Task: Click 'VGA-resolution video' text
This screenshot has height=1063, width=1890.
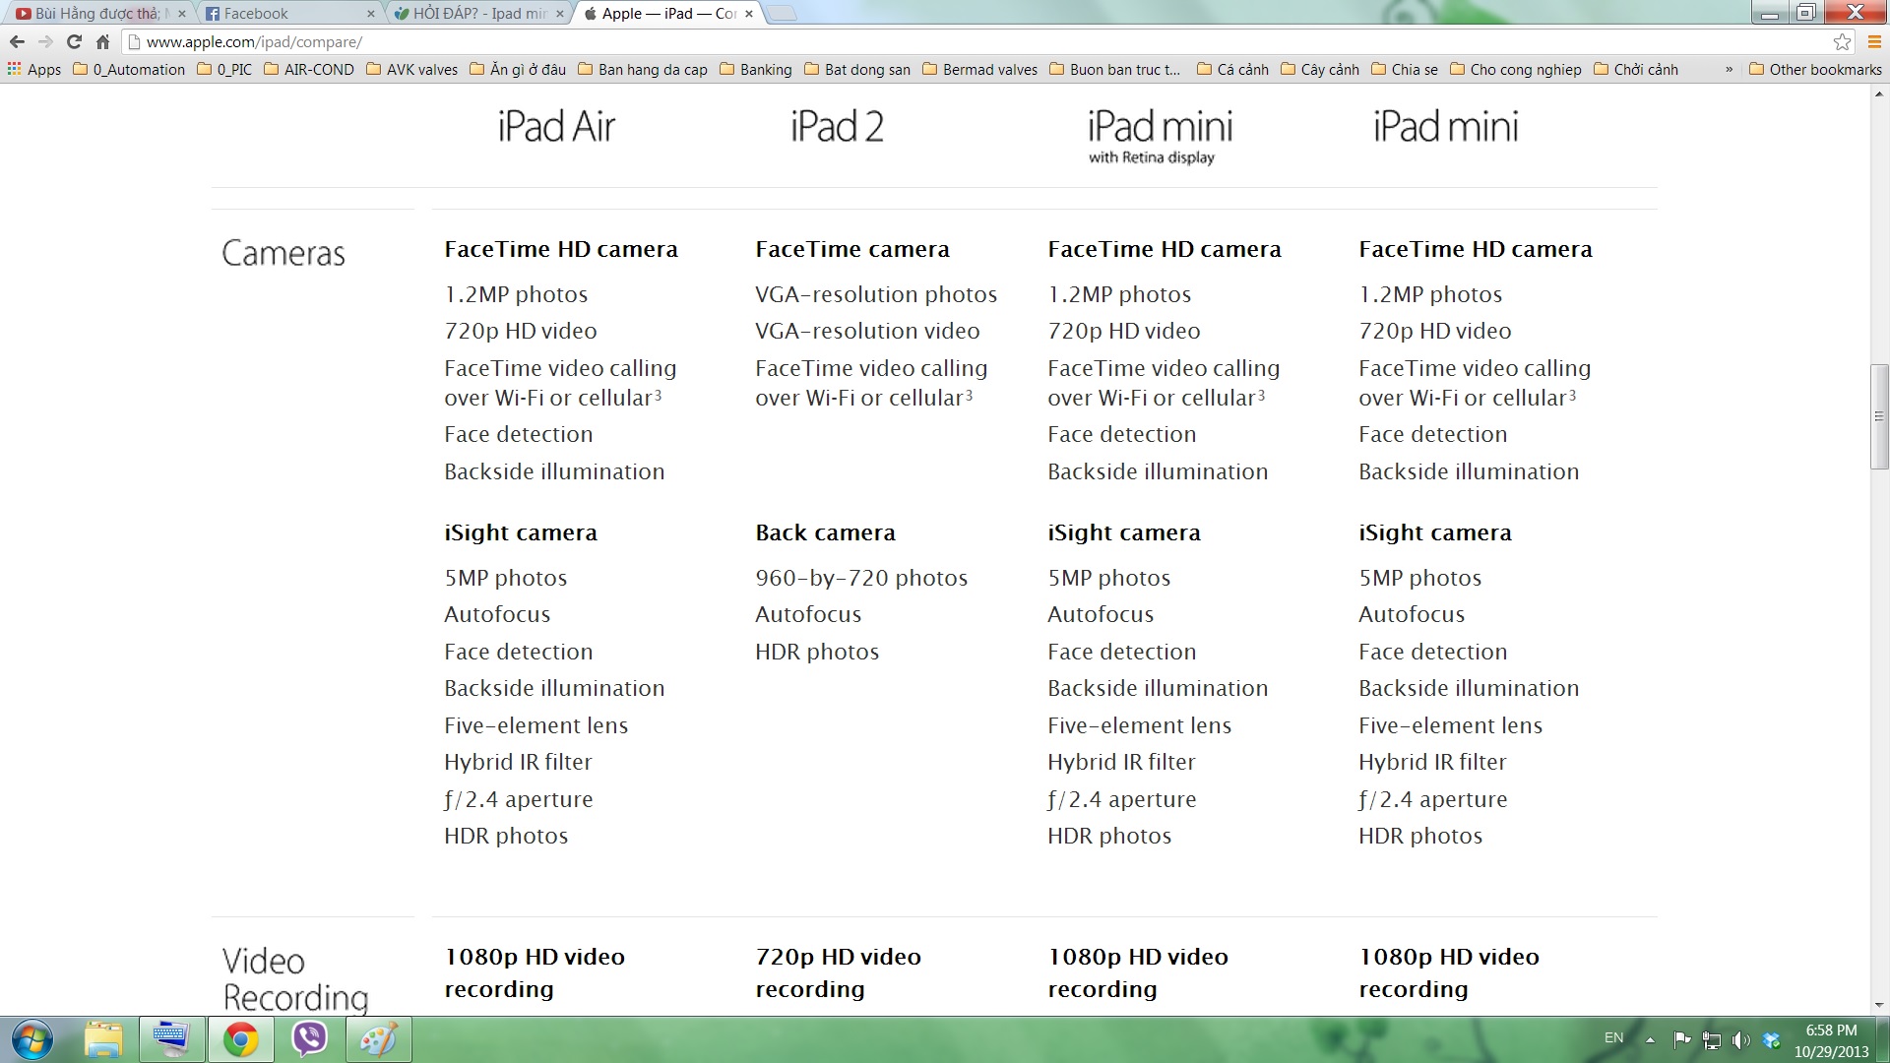Action: click(867, 331)
